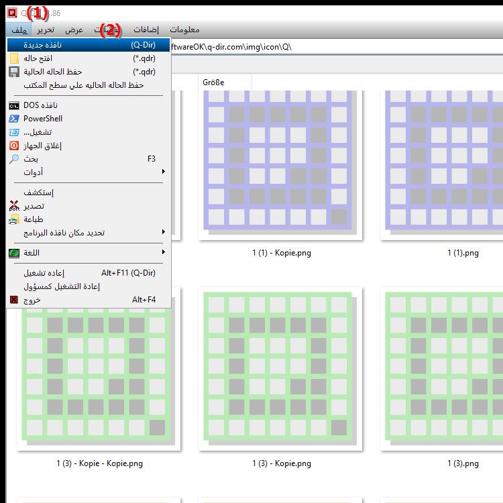Select thumbnail 1 (1) - Kopie.png
The height and width of the screenshot is (503, 503).
tap(280, 165)
